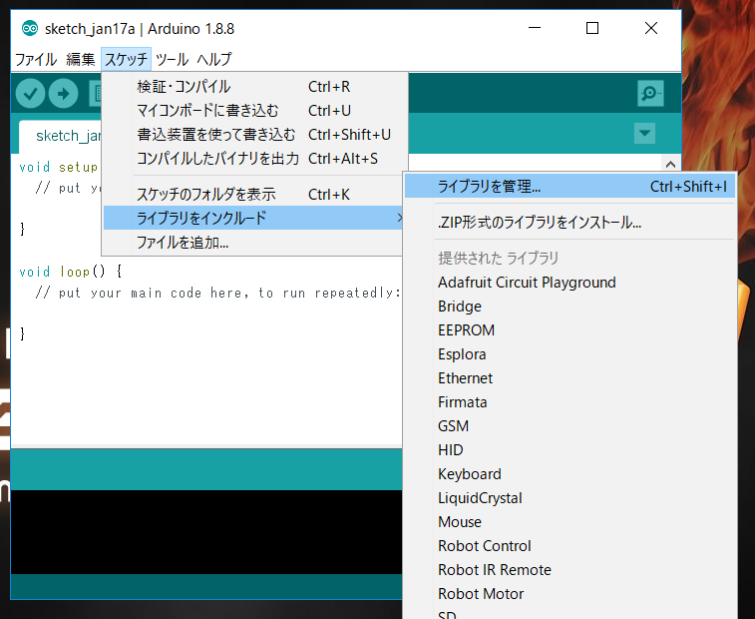The image size is (755, 619).
Task: Click the Arduino logo in title bar
Action: (30, 28)
